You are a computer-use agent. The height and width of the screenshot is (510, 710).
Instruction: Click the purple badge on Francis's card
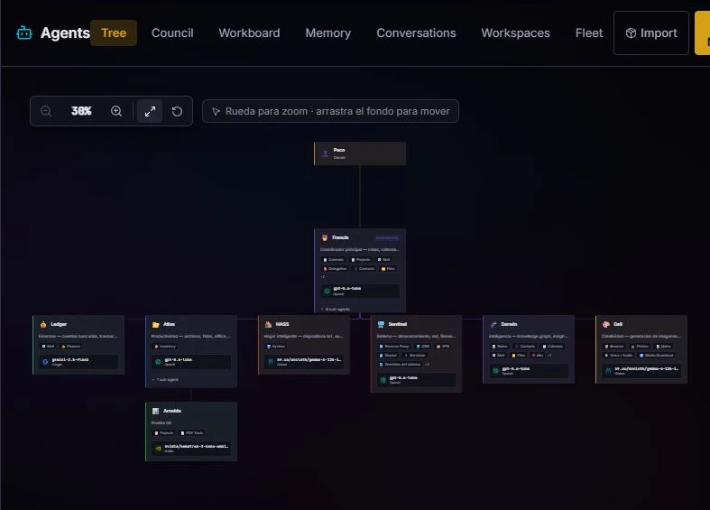pyautogui.click(x=387, y=237)
